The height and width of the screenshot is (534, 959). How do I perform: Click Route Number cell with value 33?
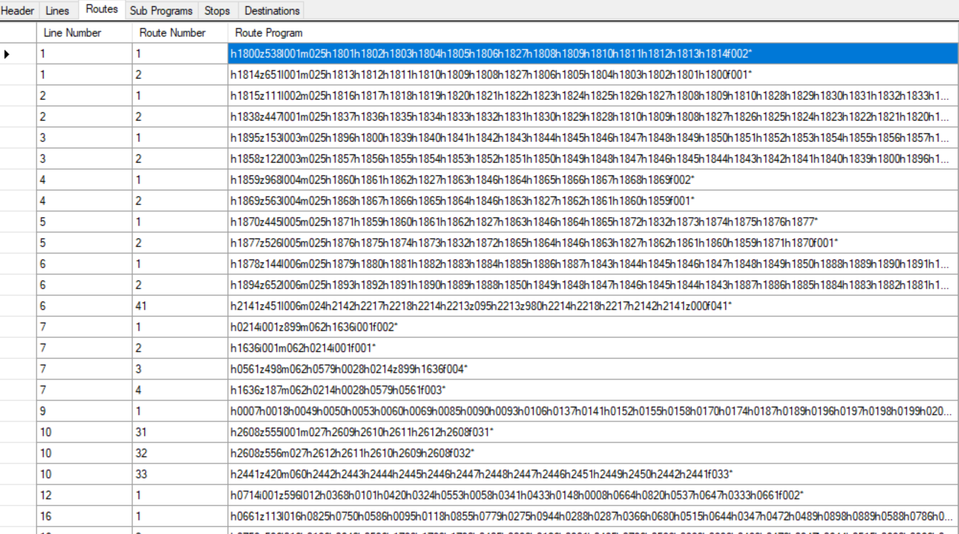point(180,474)
